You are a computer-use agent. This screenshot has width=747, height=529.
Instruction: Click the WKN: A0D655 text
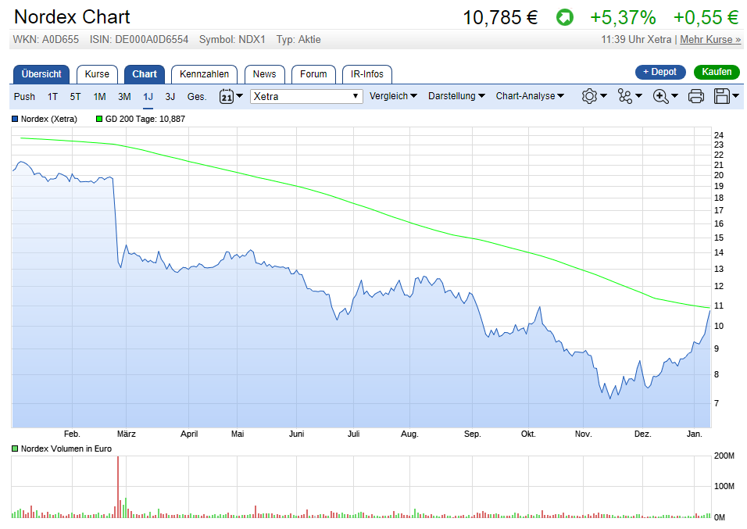pos(46,40)
